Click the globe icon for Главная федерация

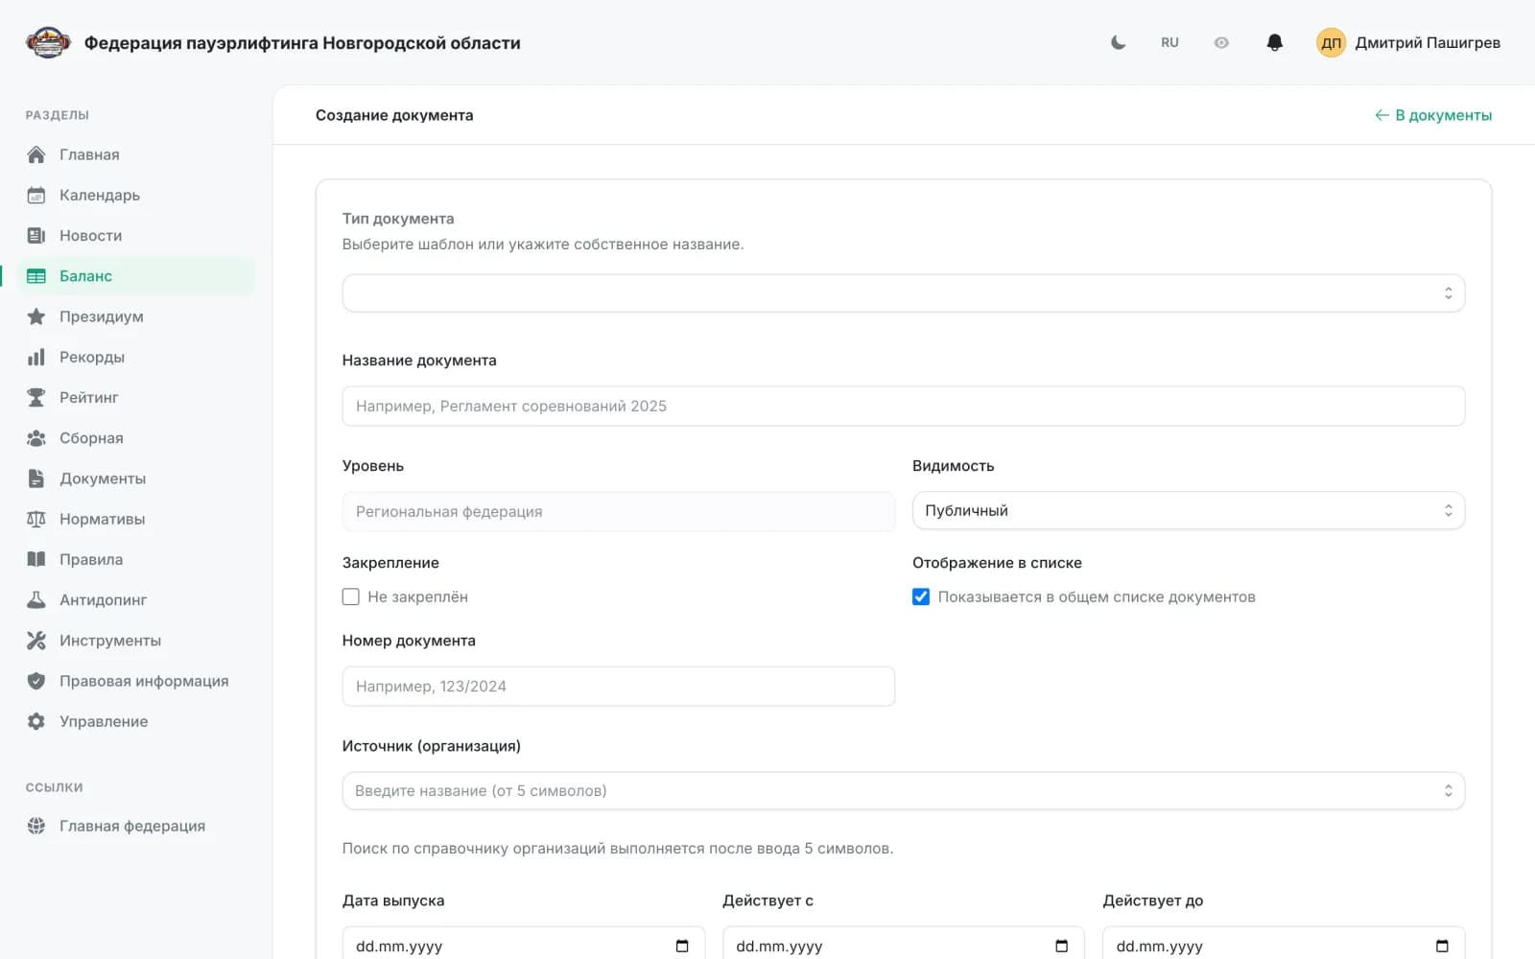[36, 826]
